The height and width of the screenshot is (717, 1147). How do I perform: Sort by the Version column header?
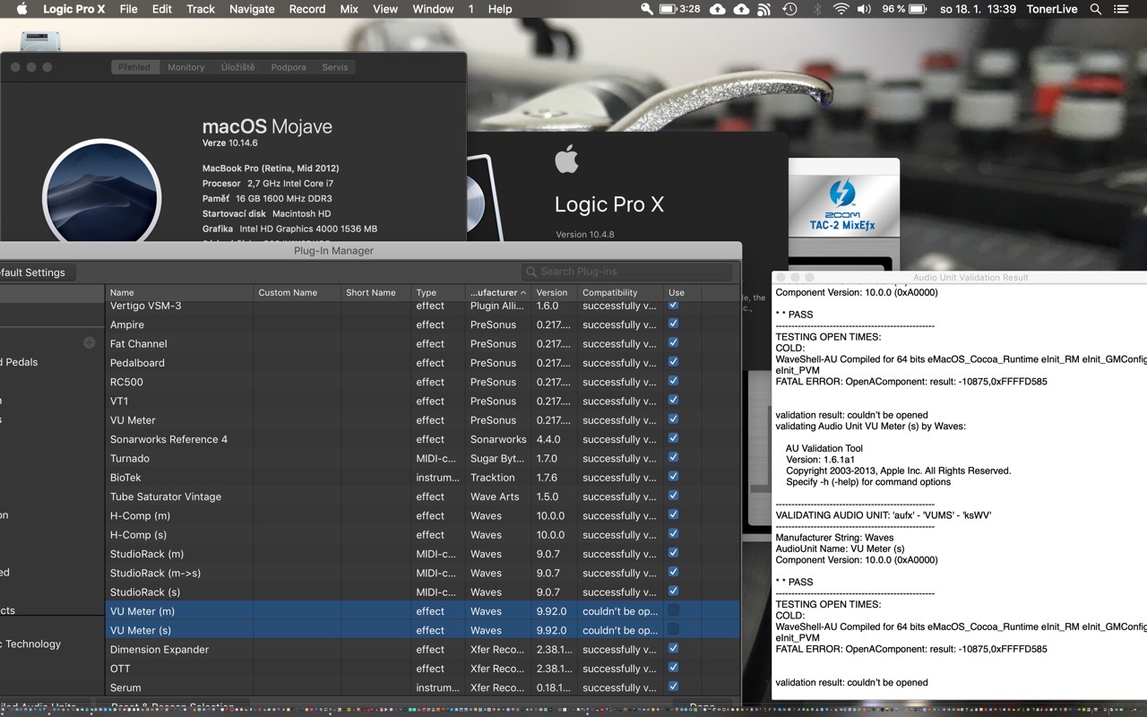554,292
